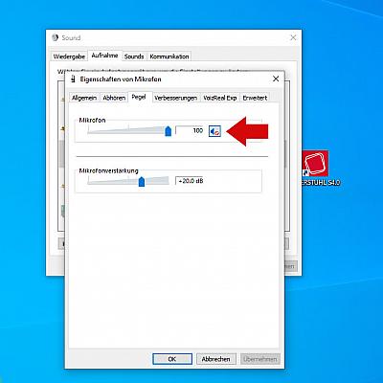This screenshot has width=383, height=383.
Task: Confirm with the OK button
Action: (x=172, y=359)
